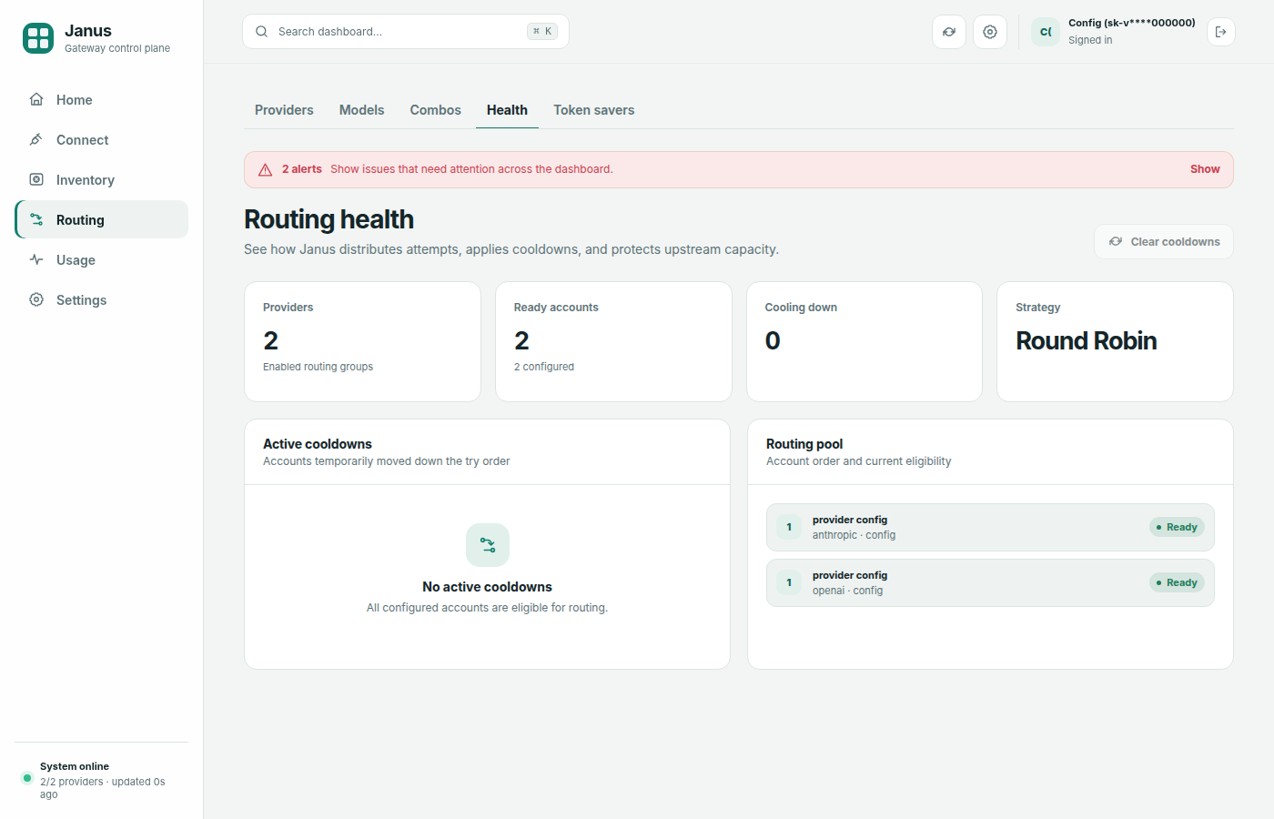Click the 'Routing health' heading

point(329,219)
